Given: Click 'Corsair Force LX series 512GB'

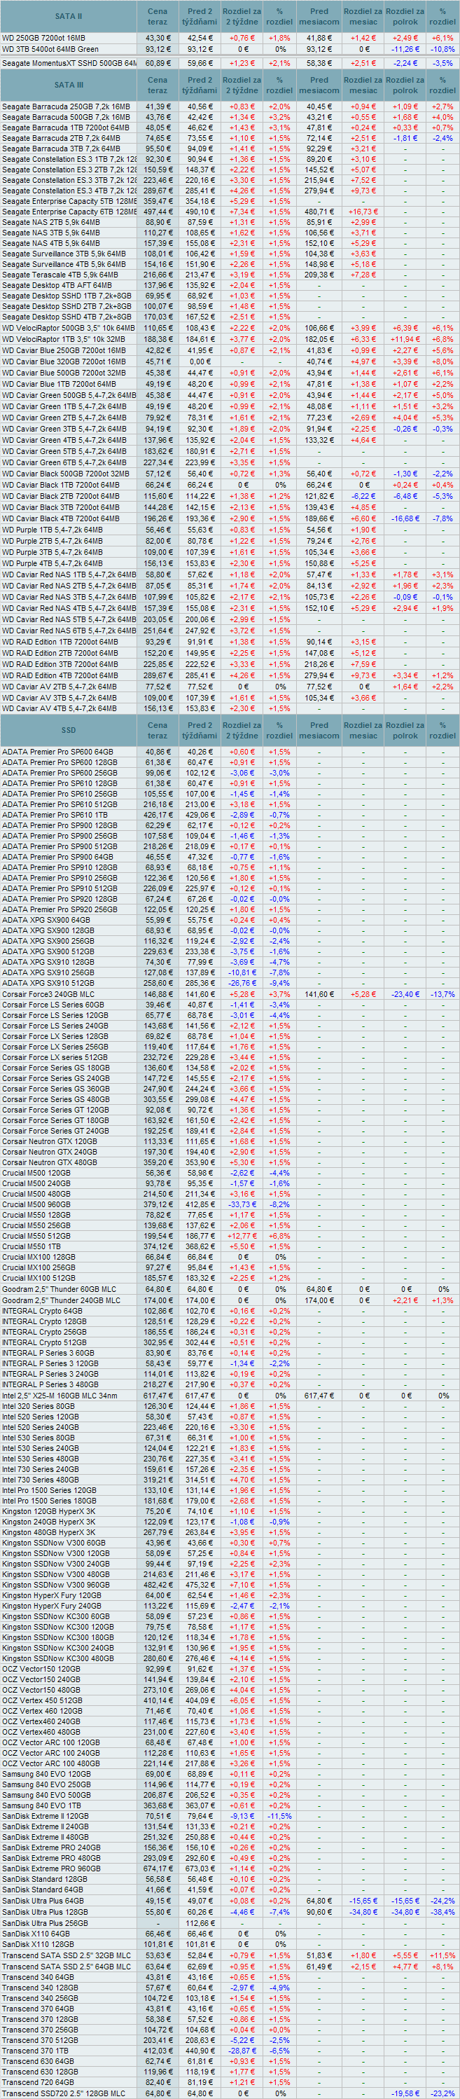Looking at the screenshot, I should coord(55,1058).
